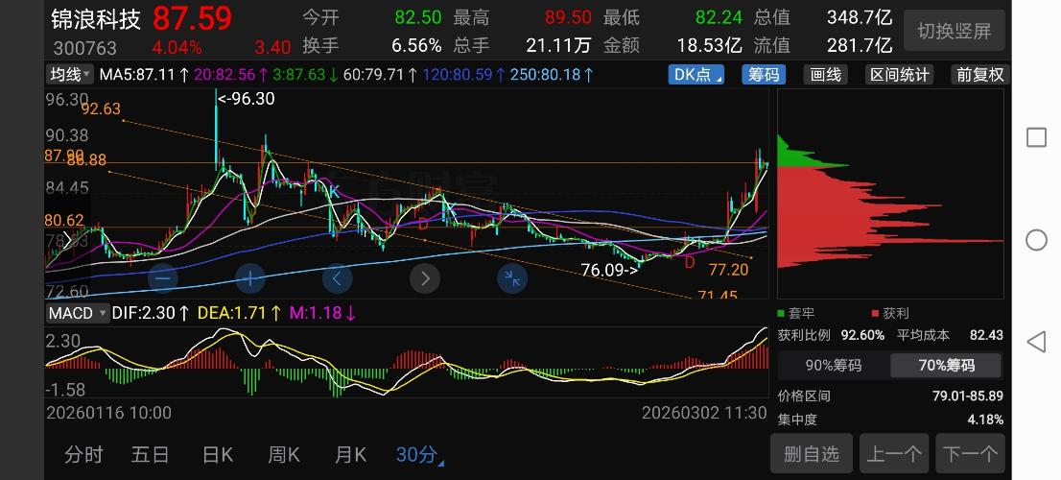This screenshot has width=1061, height=480.
Task: Tap the current price 87.59
Action: 192,18
